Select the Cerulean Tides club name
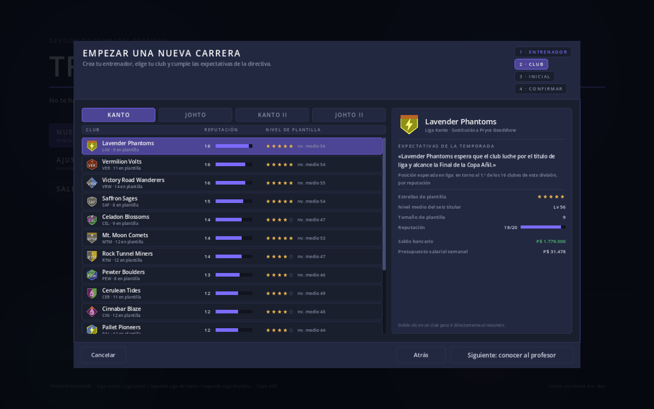 click(121, 290)
